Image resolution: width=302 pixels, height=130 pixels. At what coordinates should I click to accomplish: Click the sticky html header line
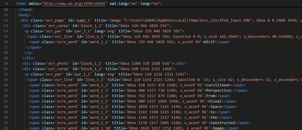coord(151,4)
